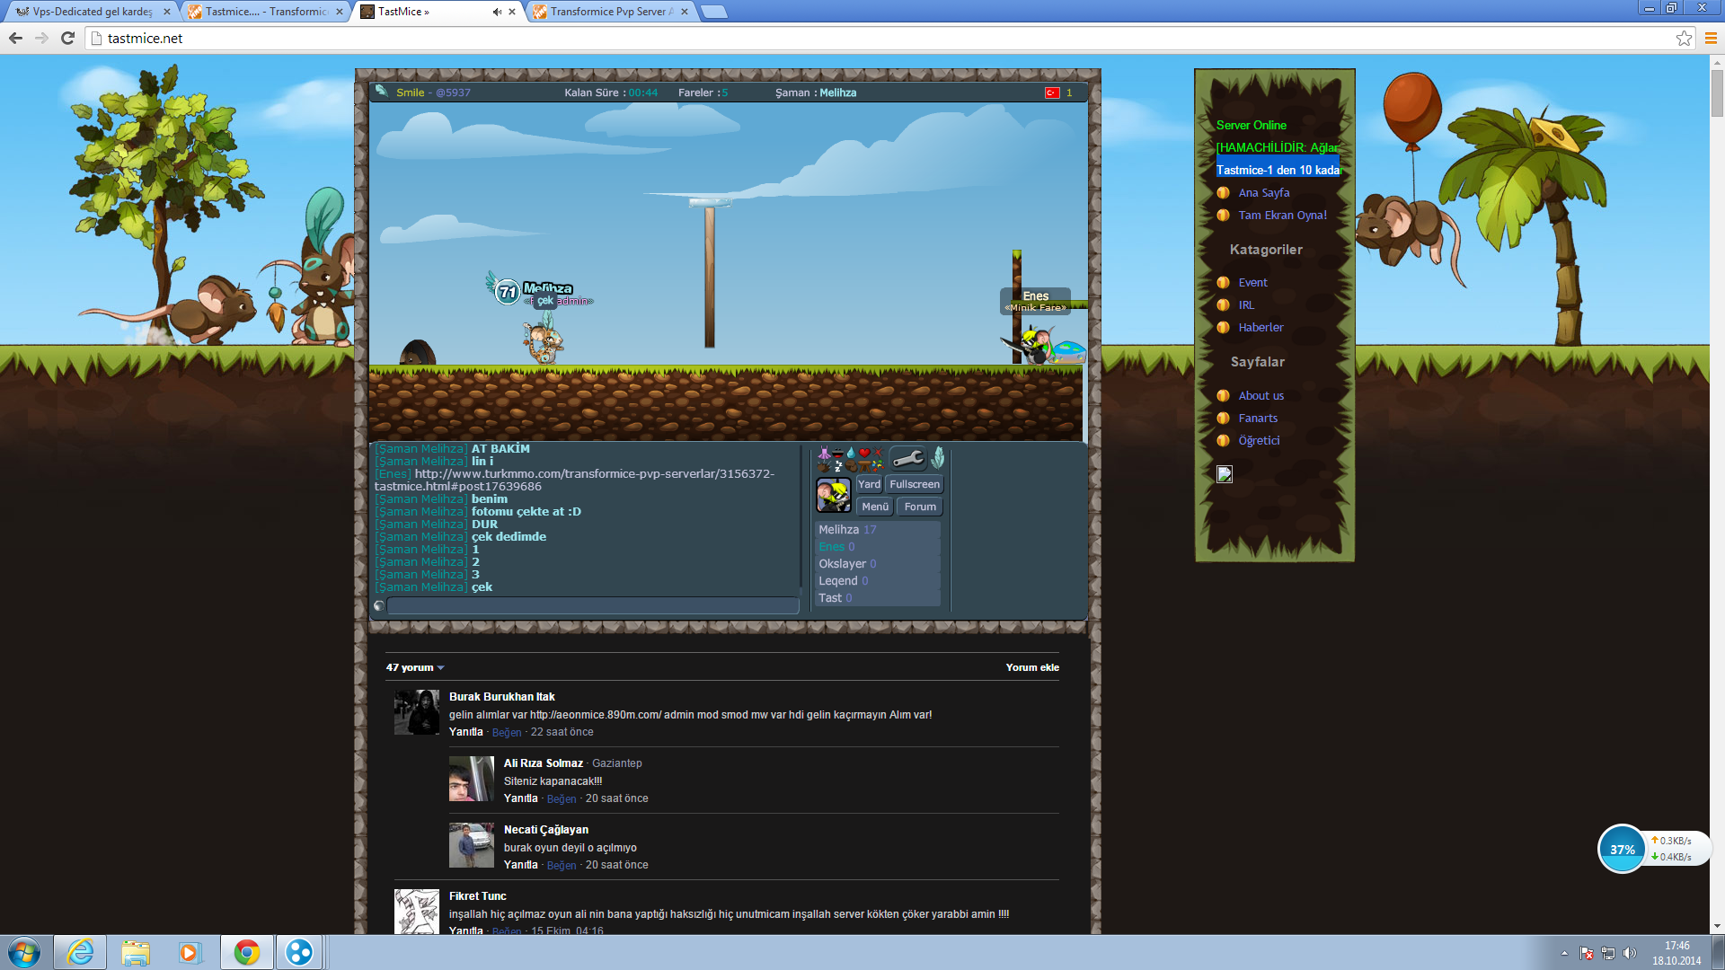Click the in-game Forum button

point(920,507)
